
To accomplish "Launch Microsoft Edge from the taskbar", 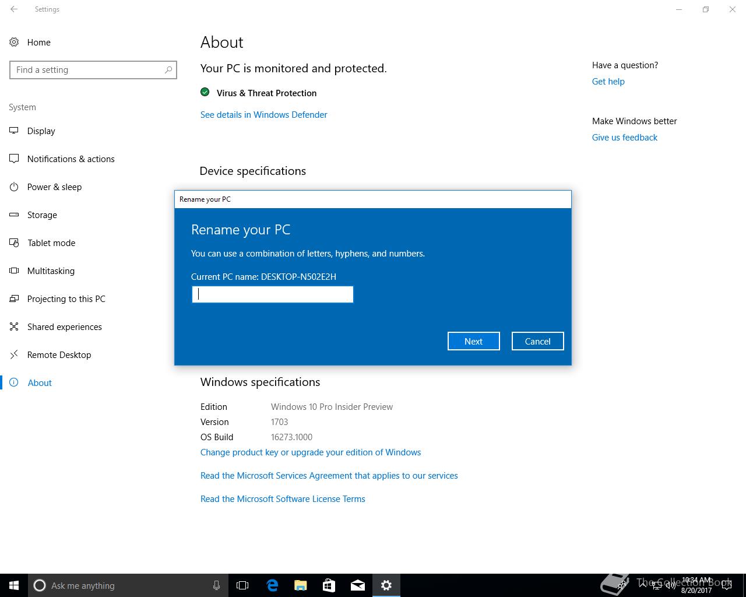I will 272,585.
